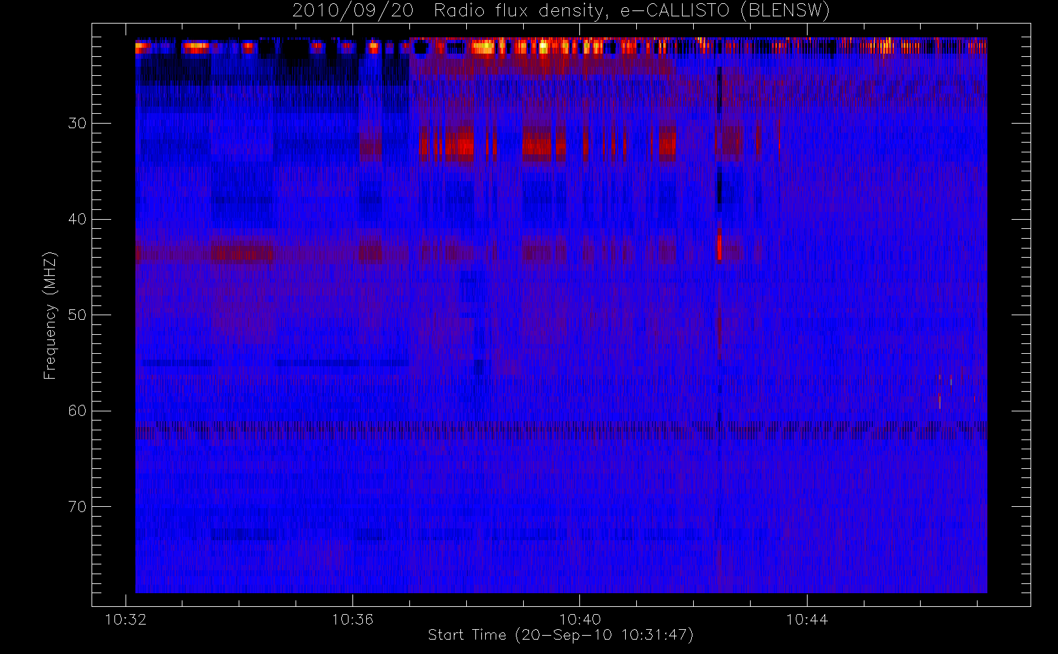Click the 10:32 time tick label
1058x654 pixels.
click(x=126, y=619)
